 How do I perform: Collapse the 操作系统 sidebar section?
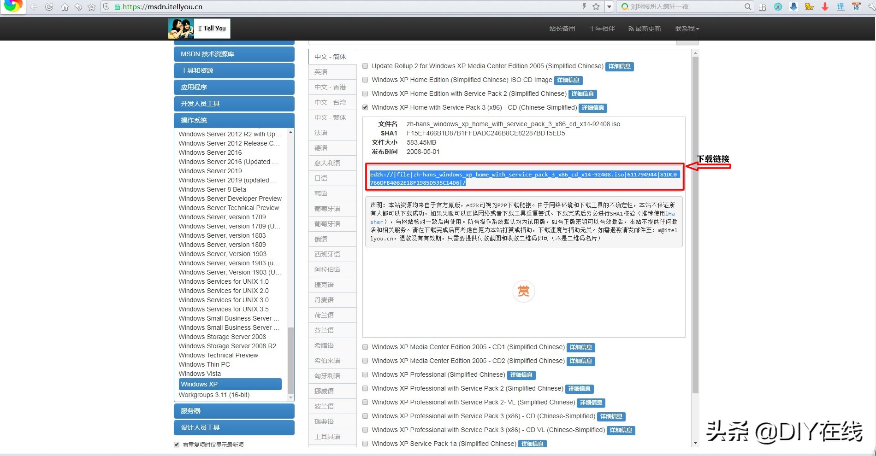[x=234, y=120]
